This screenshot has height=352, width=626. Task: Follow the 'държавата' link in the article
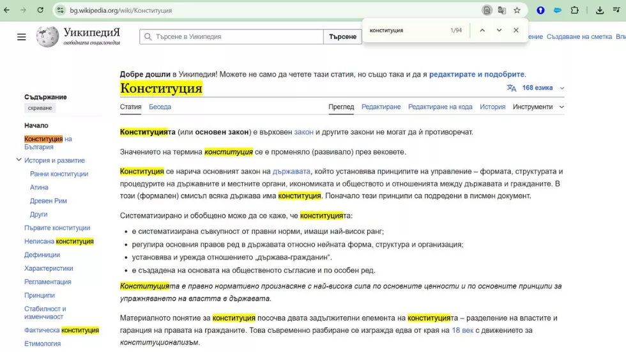pyautogui.click(x=291, y=171)
